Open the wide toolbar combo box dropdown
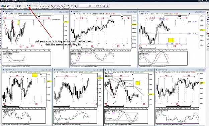209x126 pixels. tap(88, 6)
